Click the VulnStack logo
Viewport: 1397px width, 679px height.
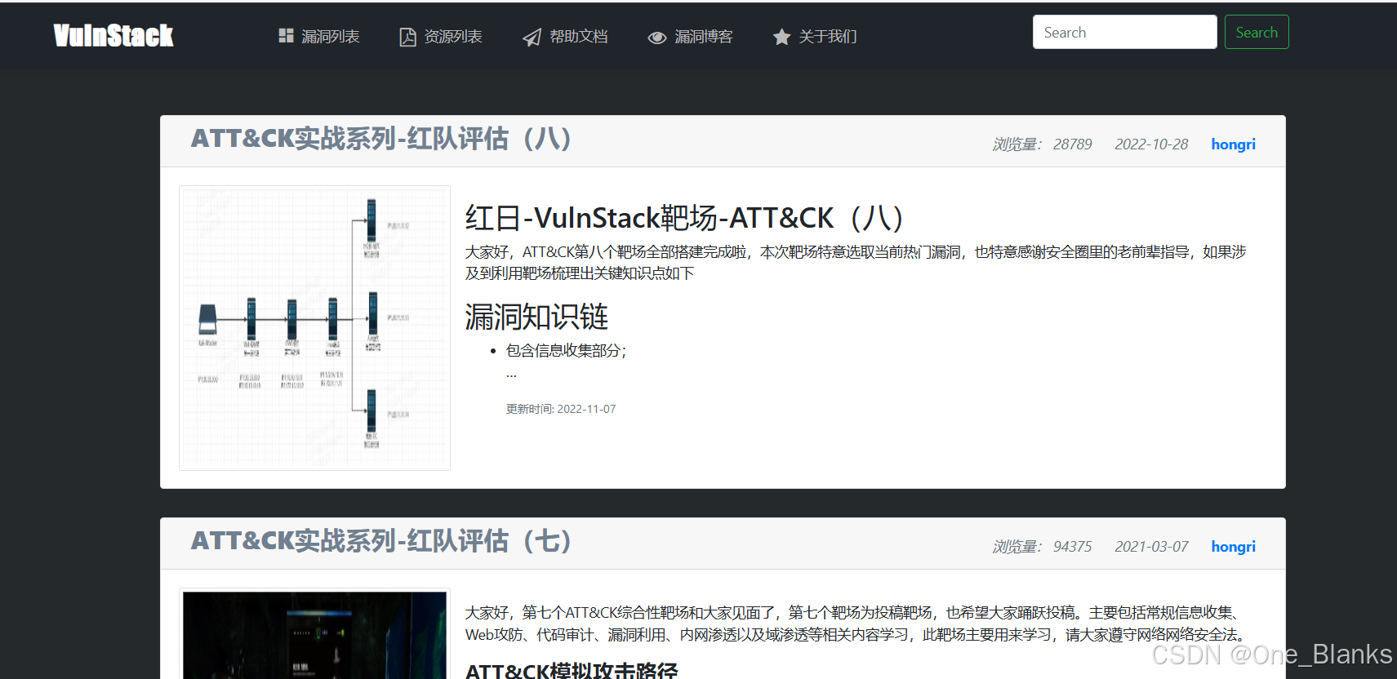[113, 36]
